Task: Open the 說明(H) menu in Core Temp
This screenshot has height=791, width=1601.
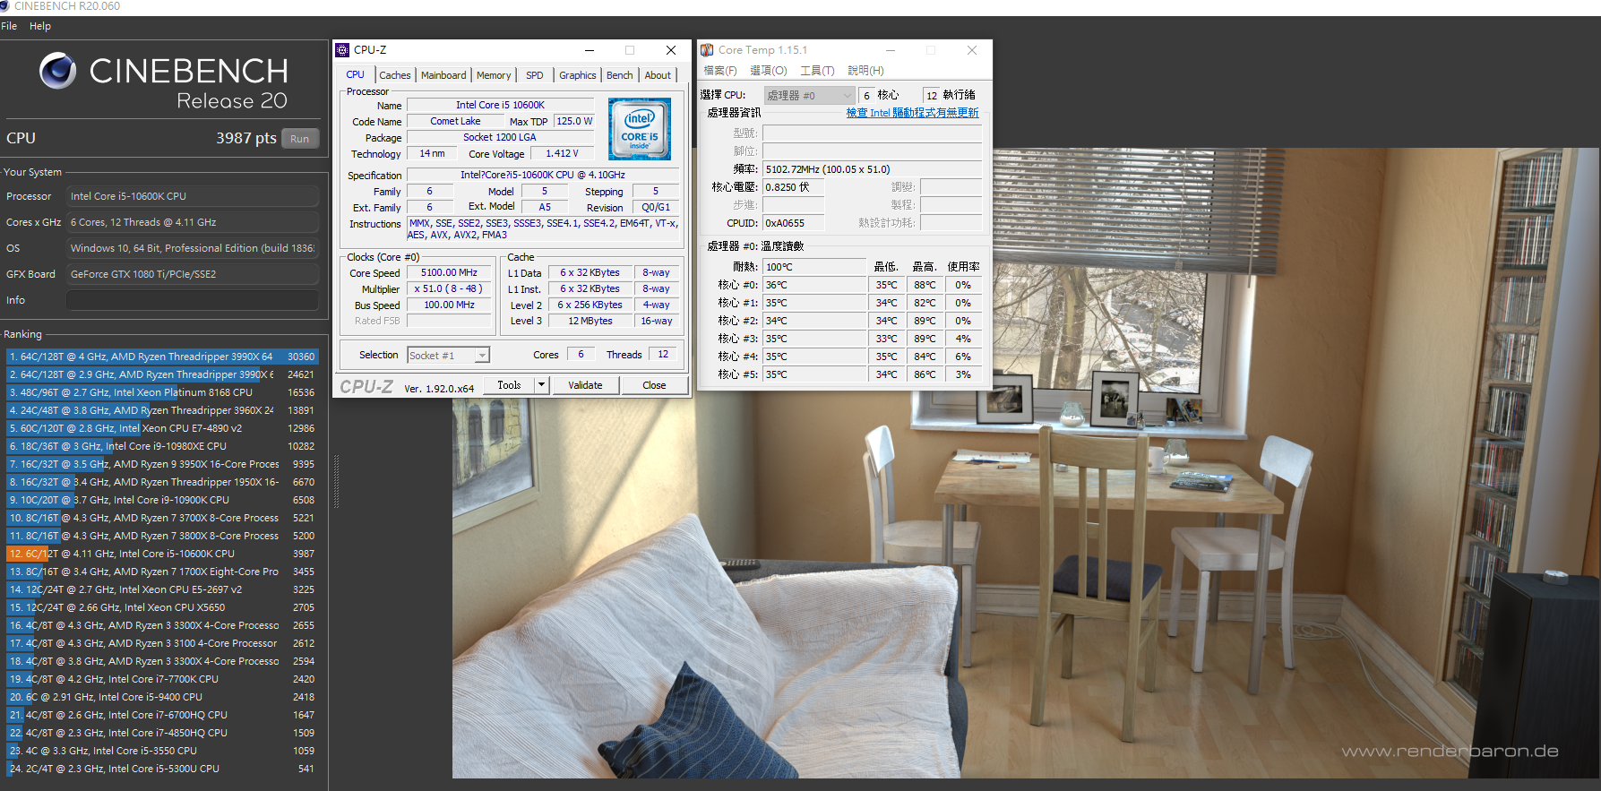Action: (x=865, y=71)
